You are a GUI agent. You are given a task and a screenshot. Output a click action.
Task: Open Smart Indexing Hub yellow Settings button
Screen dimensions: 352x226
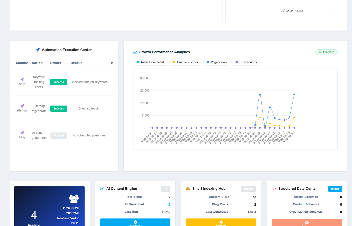click(221, 222)
